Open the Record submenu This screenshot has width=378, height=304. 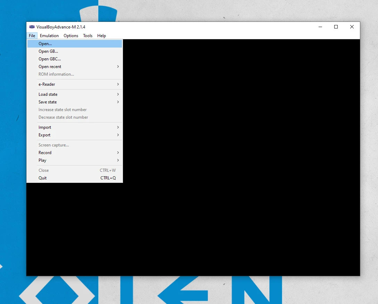coord(45,153)
